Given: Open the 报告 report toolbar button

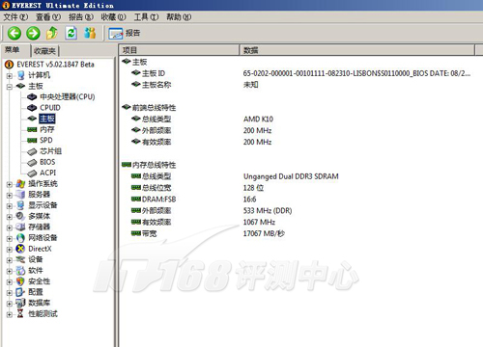Looking at the screenshot, I should click(125, 33).
